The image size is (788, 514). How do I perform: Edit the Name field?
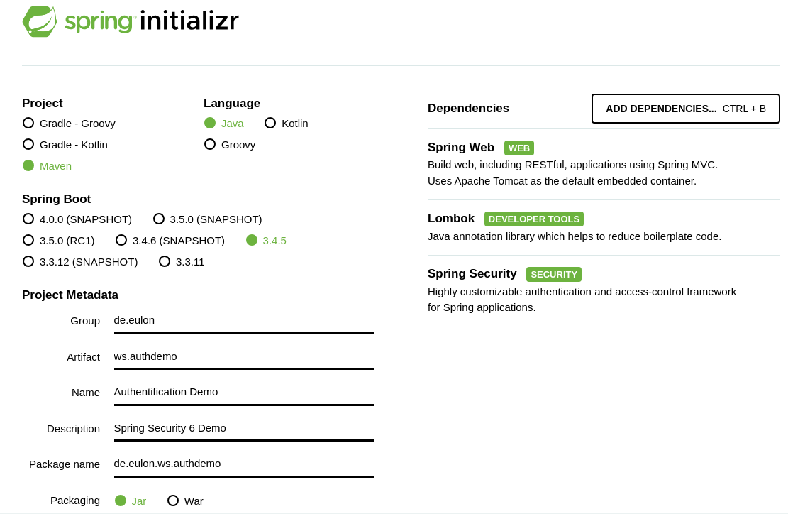pos(244,393)
